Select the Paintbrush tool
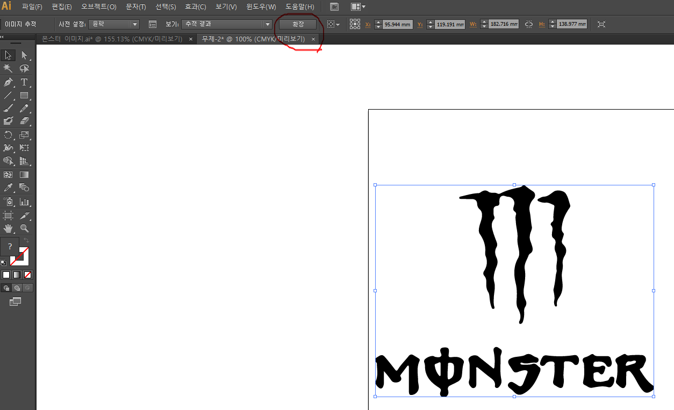The image size is (674, 410). [x=8, y=109]
